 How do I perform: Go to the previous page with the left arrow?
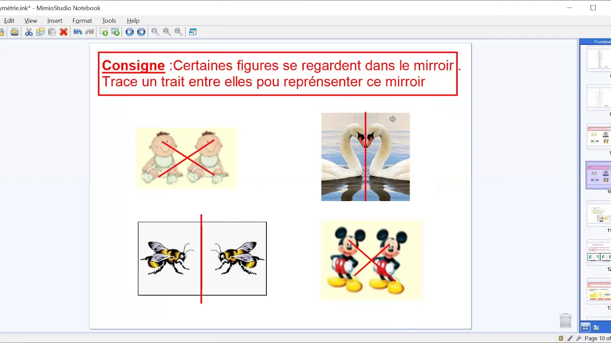pyautogui.click(x=129, y=32)
